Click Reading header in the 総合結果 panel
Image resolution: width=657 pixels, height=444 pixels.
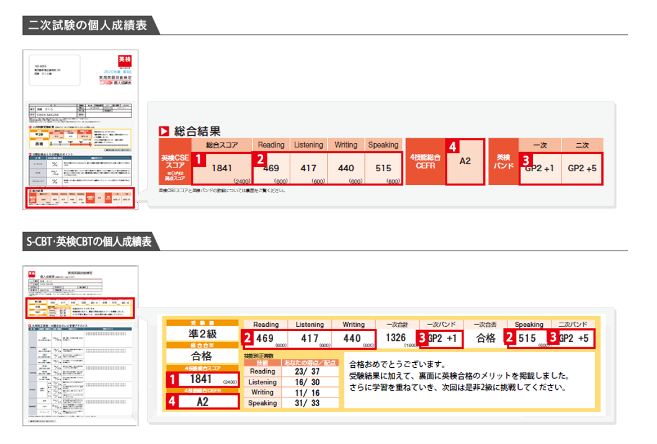click(x=270, y=145)
